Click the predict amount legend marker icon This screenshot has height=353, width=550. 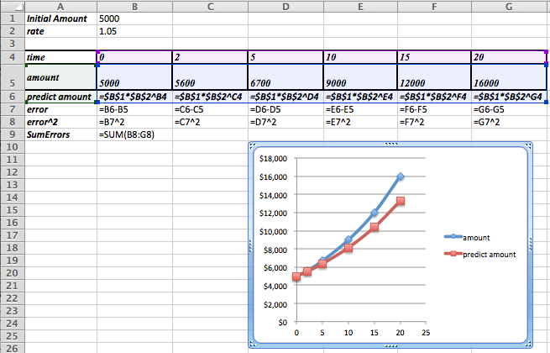[x=453, y=252]
